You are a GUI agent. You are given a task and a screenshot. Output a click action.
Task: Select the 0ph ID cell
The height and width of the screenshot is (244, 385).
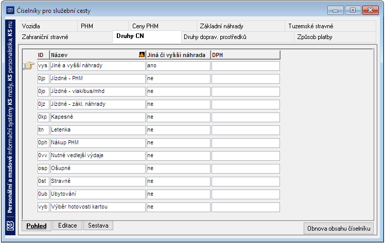43,143
